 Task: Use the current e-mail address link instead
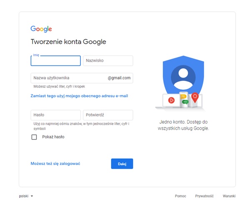(x=79, y=96)
